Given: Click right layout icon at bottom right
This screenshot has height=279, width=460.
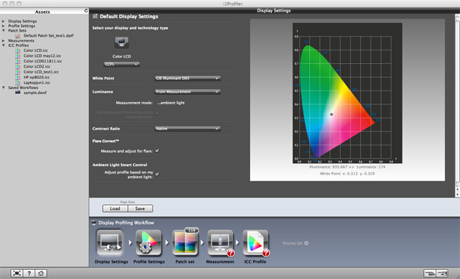Looking at the screenshot, I should pos(442,273).
